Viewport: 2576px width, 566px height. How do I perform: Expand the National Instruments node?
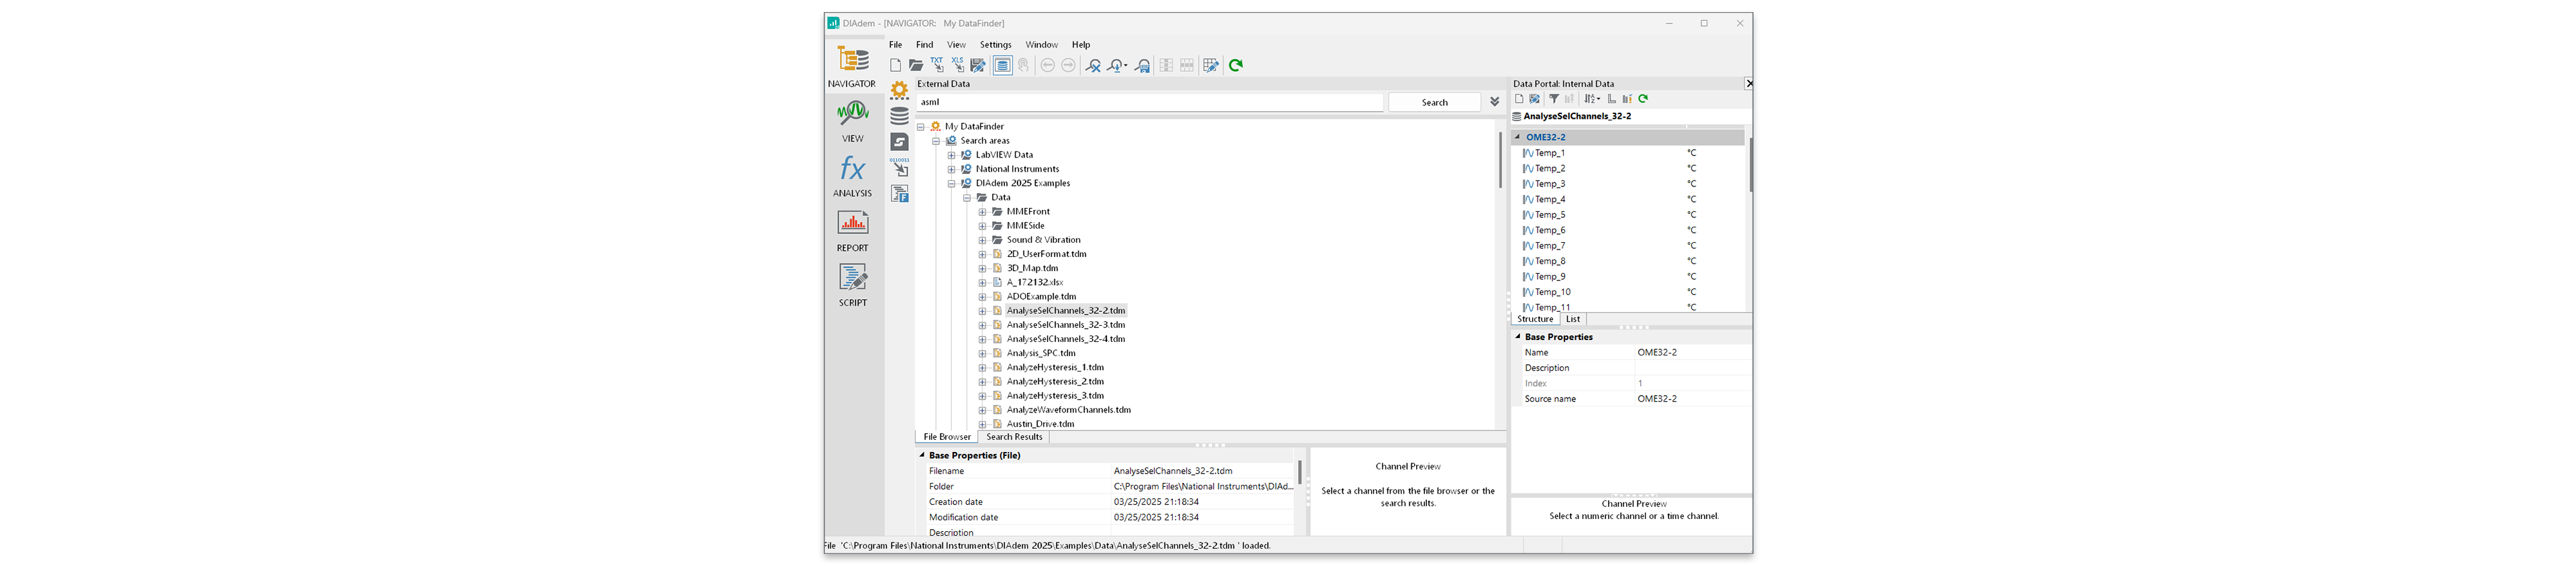pyautogui.click(x=951, y=169)
